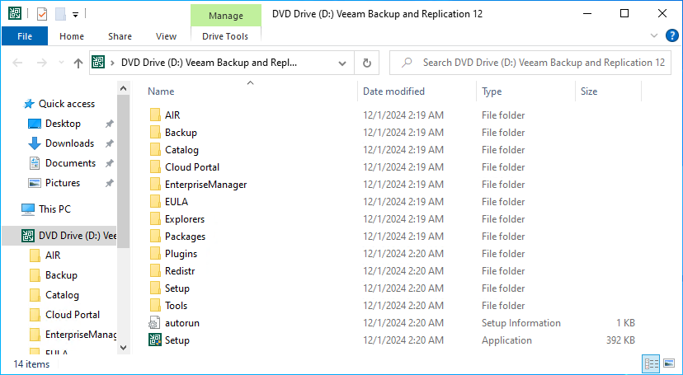
Task: Select EnterpriseManager folder icon in file list
Action: (155, 185)
